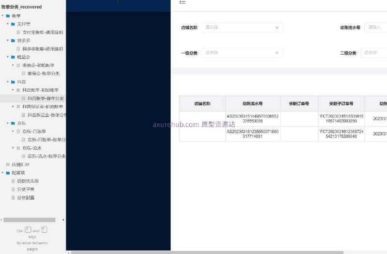Open the 支付宝账单-通用说明 page

click(43, 32)
